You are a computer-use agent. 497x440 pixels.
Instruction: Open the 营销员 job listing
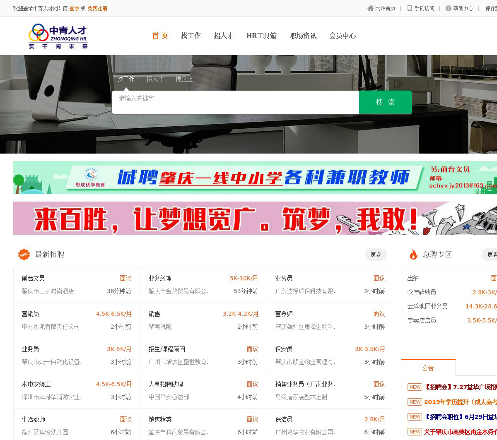pos(30,314)
